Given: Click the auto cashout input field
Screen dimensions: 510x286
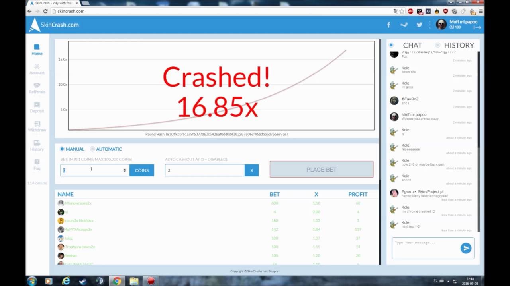Looking at the screenshot, I should click(205, 170).
